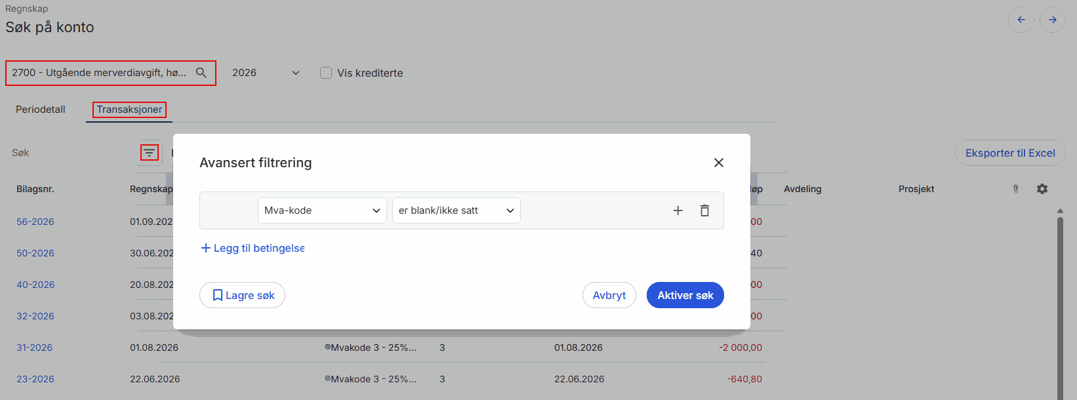Expand the 2026 year dropdown
This screenshot has width=1077, height=400.
point(266,73)
